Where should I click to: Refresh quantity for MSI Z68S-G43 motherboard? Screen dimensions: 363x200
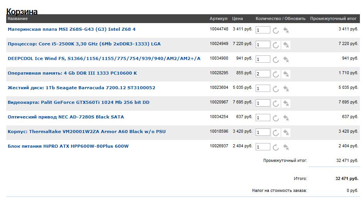click(x=275, y=30)
